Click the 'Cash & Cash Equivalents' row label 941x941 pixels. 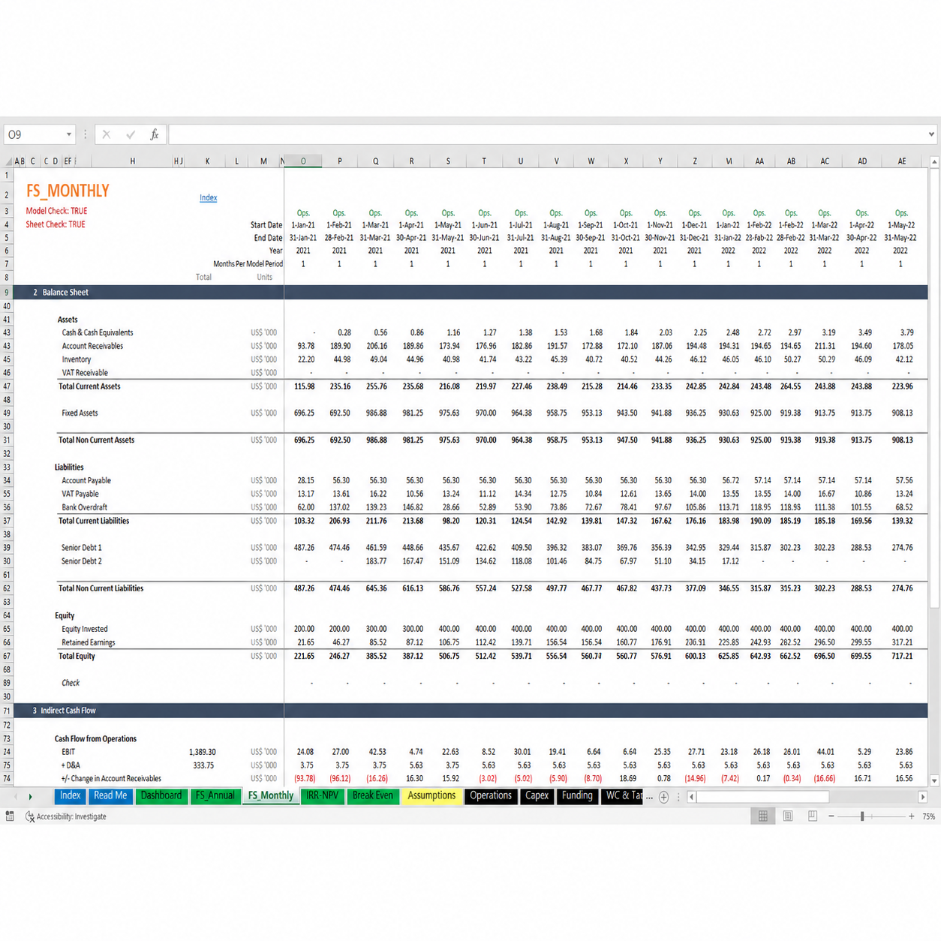click(x=98, y=333)
